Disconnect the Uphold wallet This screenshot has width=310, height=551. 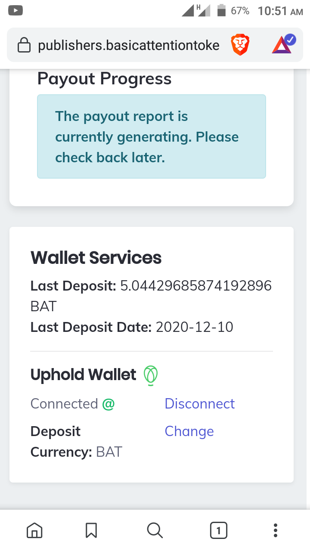(200, 404)
